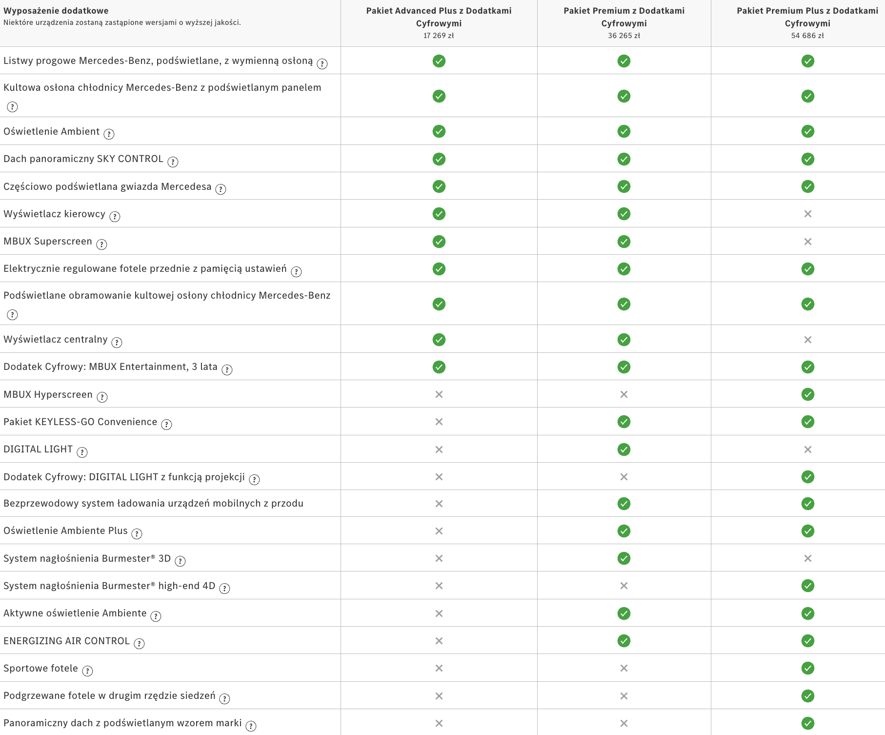
Task: Click Advanced Plus checkmark for Oświetlenie Ambient
Action: (x=439, y=131)
